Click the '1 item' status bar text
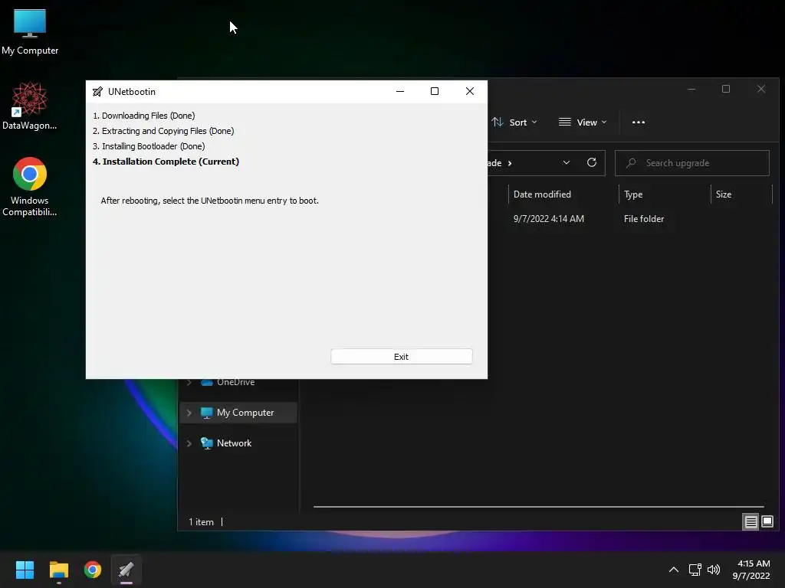 201,522
